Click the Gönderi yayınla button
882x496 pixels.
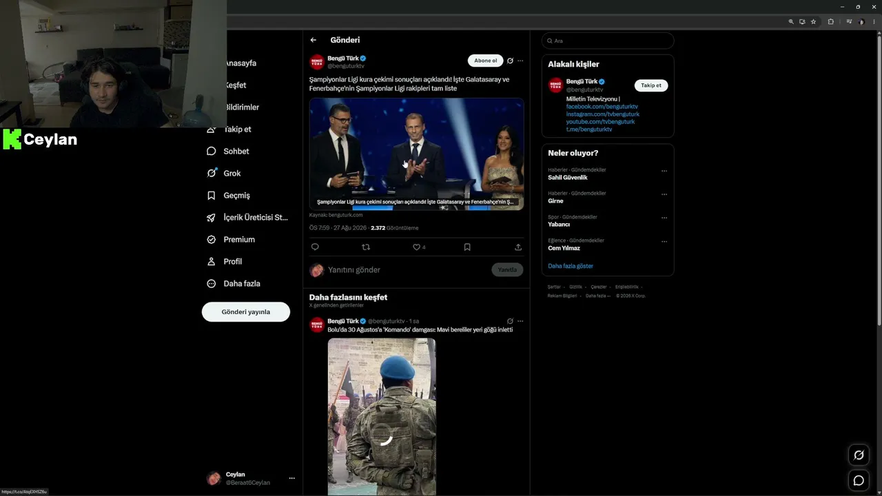(x=246, y=312)
